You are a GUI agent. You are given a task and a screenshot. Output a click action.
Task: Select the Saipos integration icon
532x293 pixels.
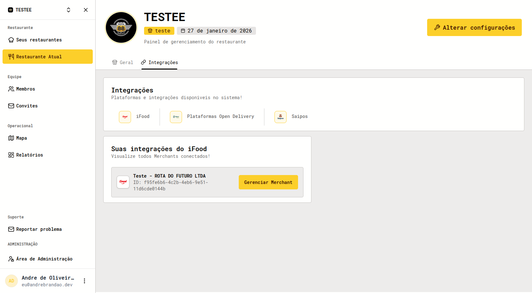[281, 117]
